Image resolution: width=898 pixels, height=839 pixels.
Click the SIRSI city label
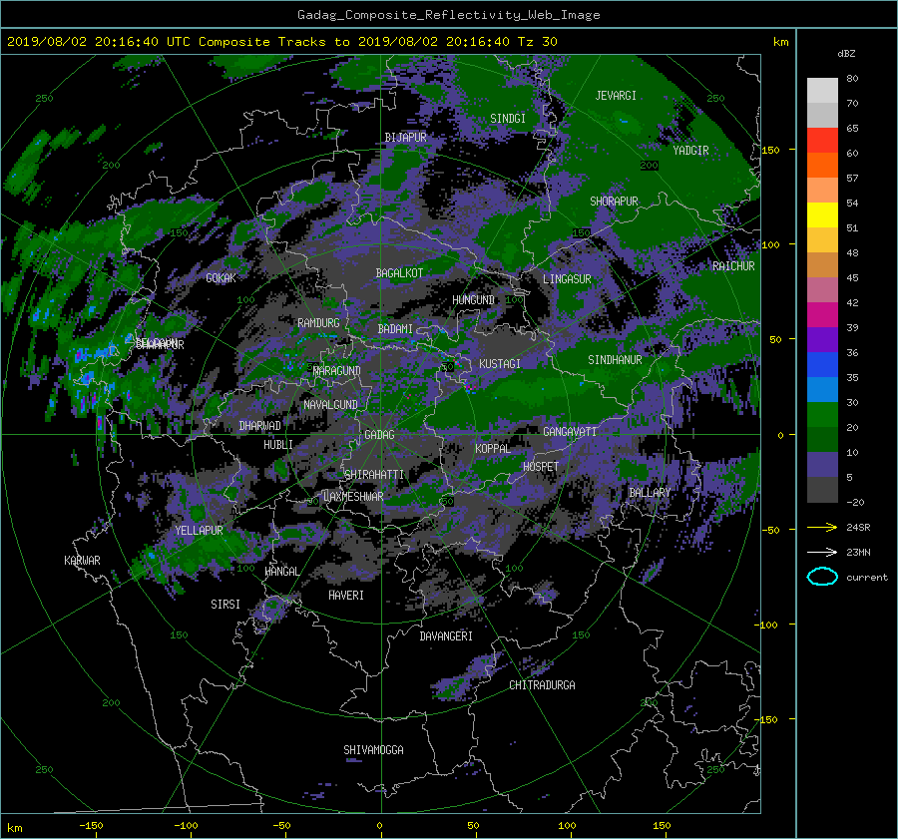coord(225,605)
